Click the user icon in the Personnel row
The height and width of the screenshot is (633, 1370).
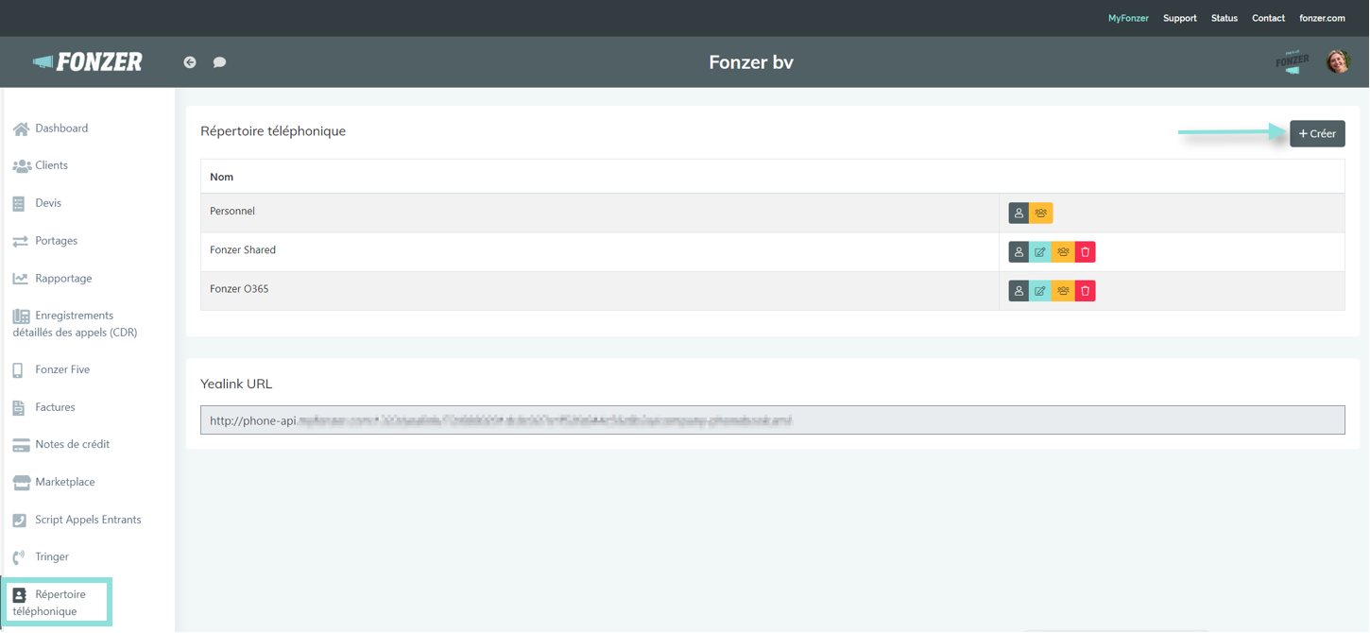point(1019,214)
